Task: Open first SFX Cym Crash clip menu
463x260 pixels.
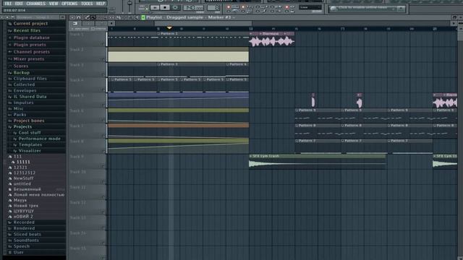Action: (x=251, y=156)
